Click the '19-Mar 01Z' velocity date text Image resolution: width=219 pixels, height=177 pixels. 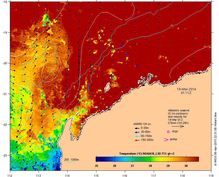[175, 120]
